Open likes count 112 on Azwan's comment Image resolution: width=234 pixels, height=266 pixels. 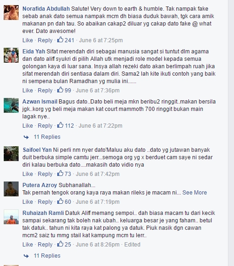69,125
